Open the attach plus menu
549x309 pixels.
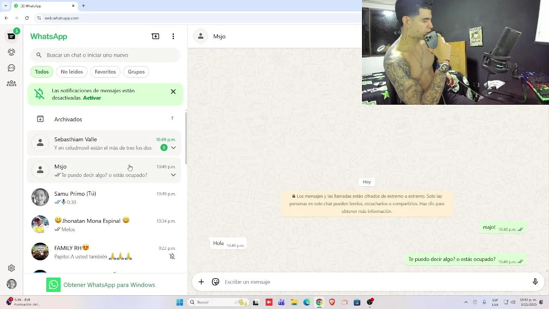tap(201, 282)
